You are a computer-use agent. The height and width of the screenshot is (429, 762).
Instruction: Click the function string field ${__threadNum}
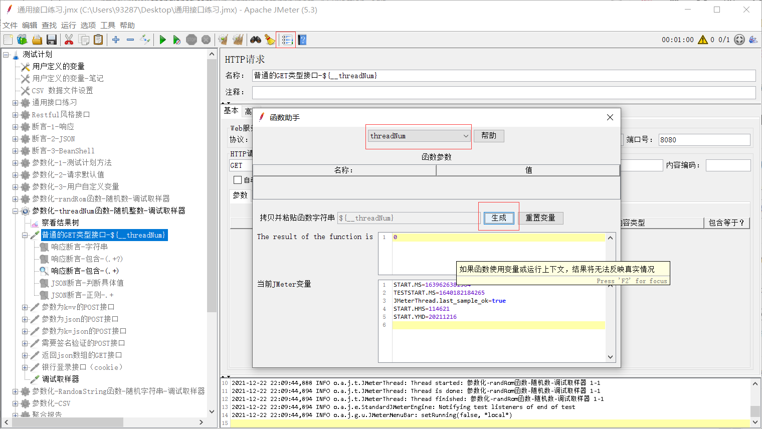[x=409, y=218]
